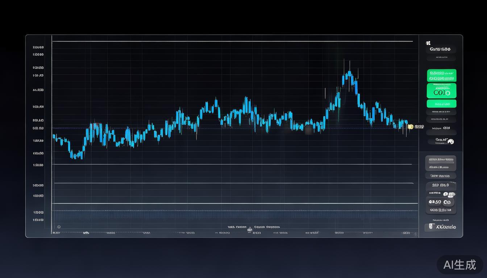Screen dimensions: 487x278
Task: Click the round icon in the sidebar's middle row
Action: coord(450,142)
